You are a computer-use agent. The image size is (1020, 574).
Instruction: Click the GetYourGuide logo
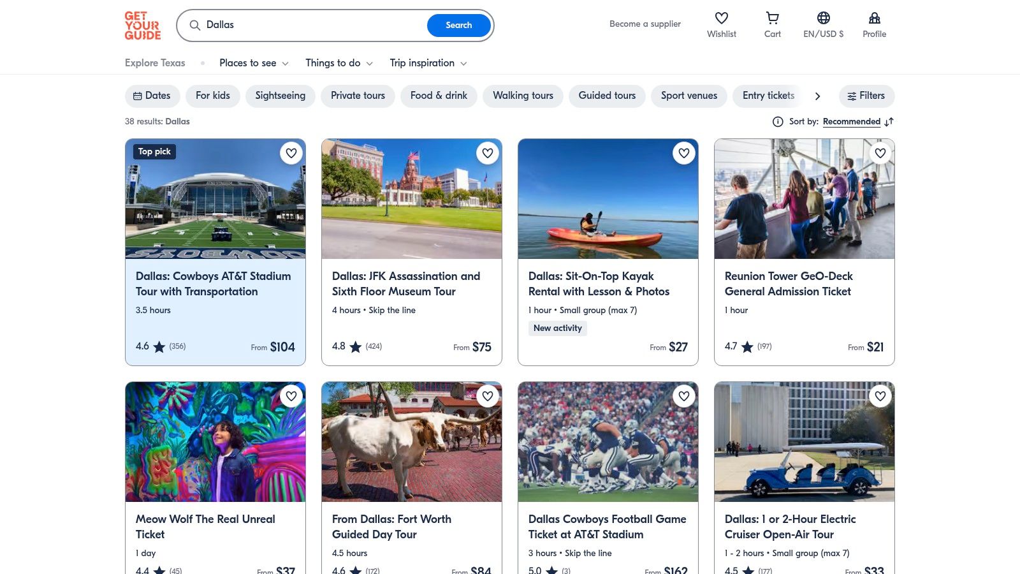[142, 25]
